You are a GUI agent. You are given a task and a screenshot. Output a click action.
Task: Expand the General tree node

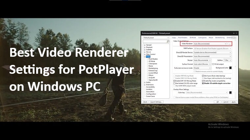coord(145,45)
